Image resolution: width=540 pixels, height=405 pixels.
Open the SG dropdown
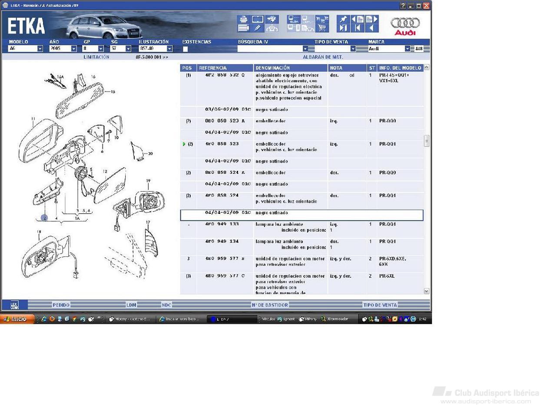pos(128,49)
